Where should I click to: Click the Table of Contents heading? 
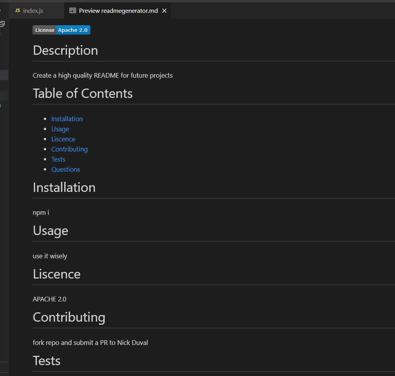83,93
